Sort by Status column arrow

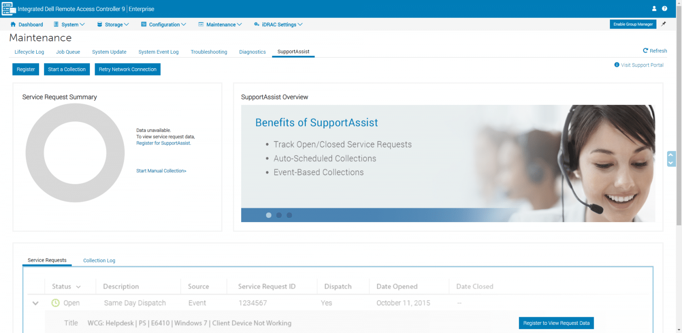click(78, 287)
